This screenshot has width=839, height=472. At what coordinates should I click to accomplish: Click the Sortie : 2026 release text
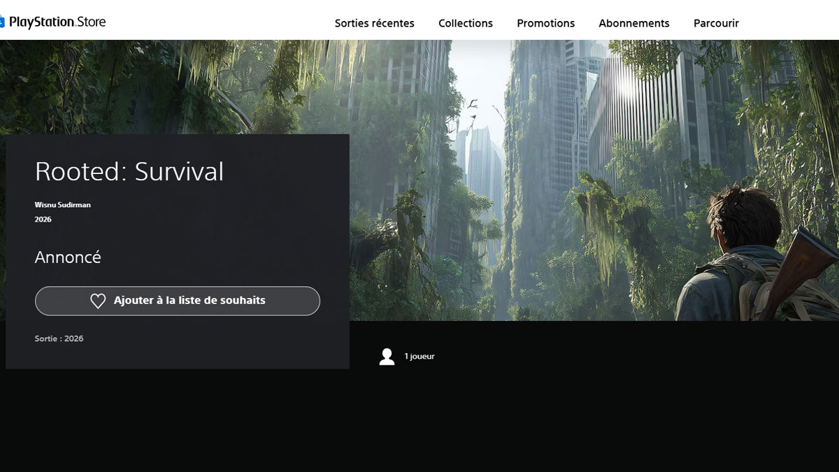59,338
